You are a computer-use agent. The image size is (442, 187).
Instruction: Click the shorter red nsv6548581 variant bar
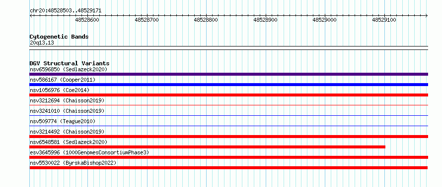coord(207,147)
